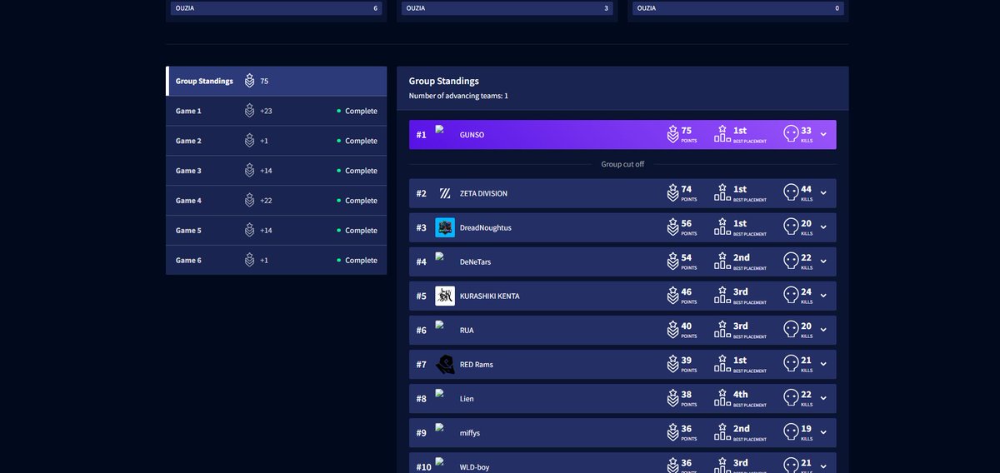Click the Lien '4th' best placement value
Viewport: 1000px width, 473px height.
pyautogui.click(x=741, y=395)
